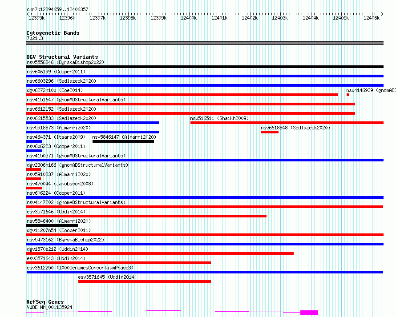Click the esv3571643 (Uddin2014) red bar

[118, 263]
